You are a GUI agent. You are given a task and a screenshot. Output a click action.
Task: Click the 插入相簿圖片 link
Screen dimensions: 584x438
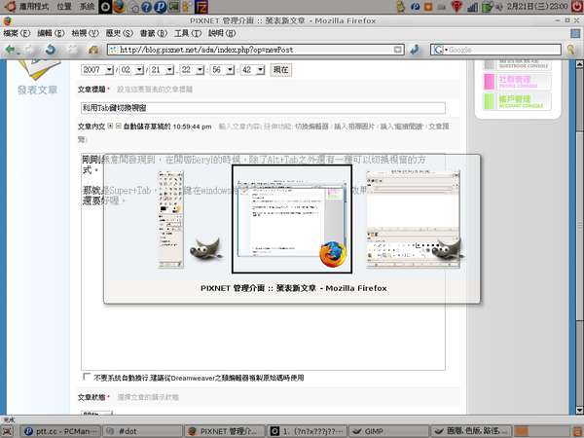pos(354,127)
